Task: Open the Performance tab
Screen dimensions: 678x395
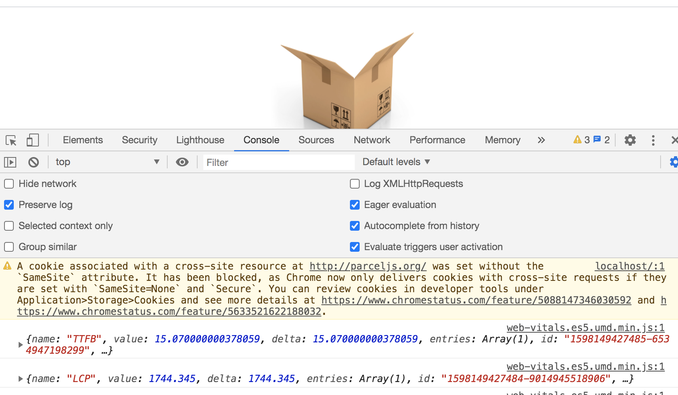Action: click(x=437, y=140)
